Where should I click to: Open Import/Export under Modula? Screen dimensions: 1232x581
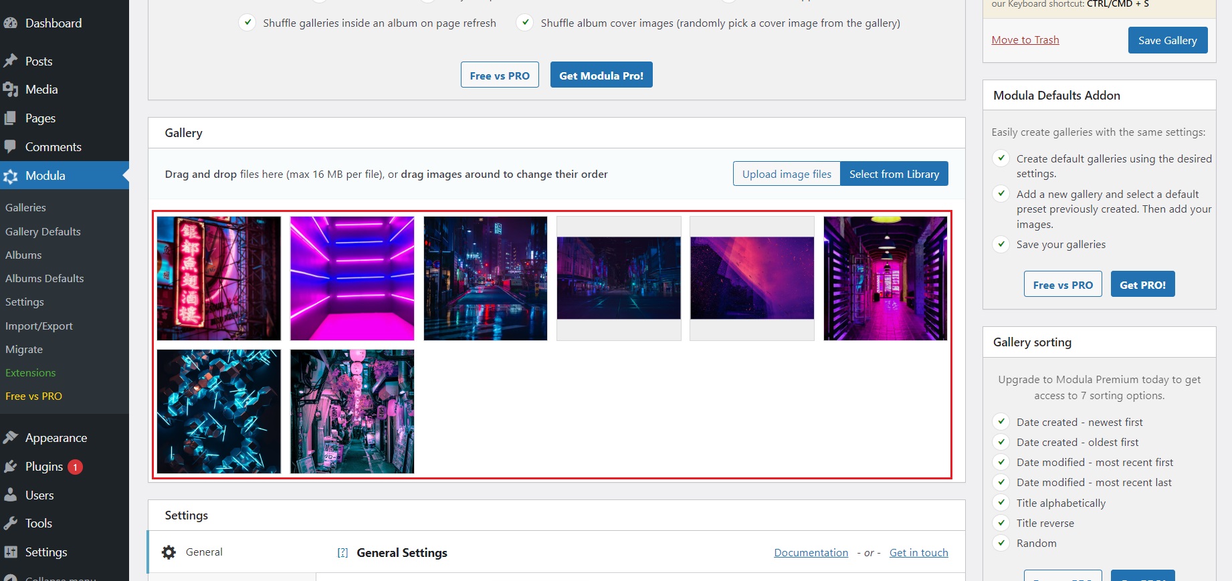[39, 326]
